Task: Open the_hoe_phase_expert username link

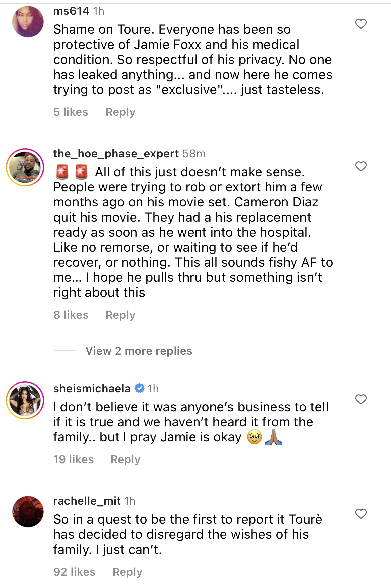Action: pyautogui.click(x=116, y=154)
